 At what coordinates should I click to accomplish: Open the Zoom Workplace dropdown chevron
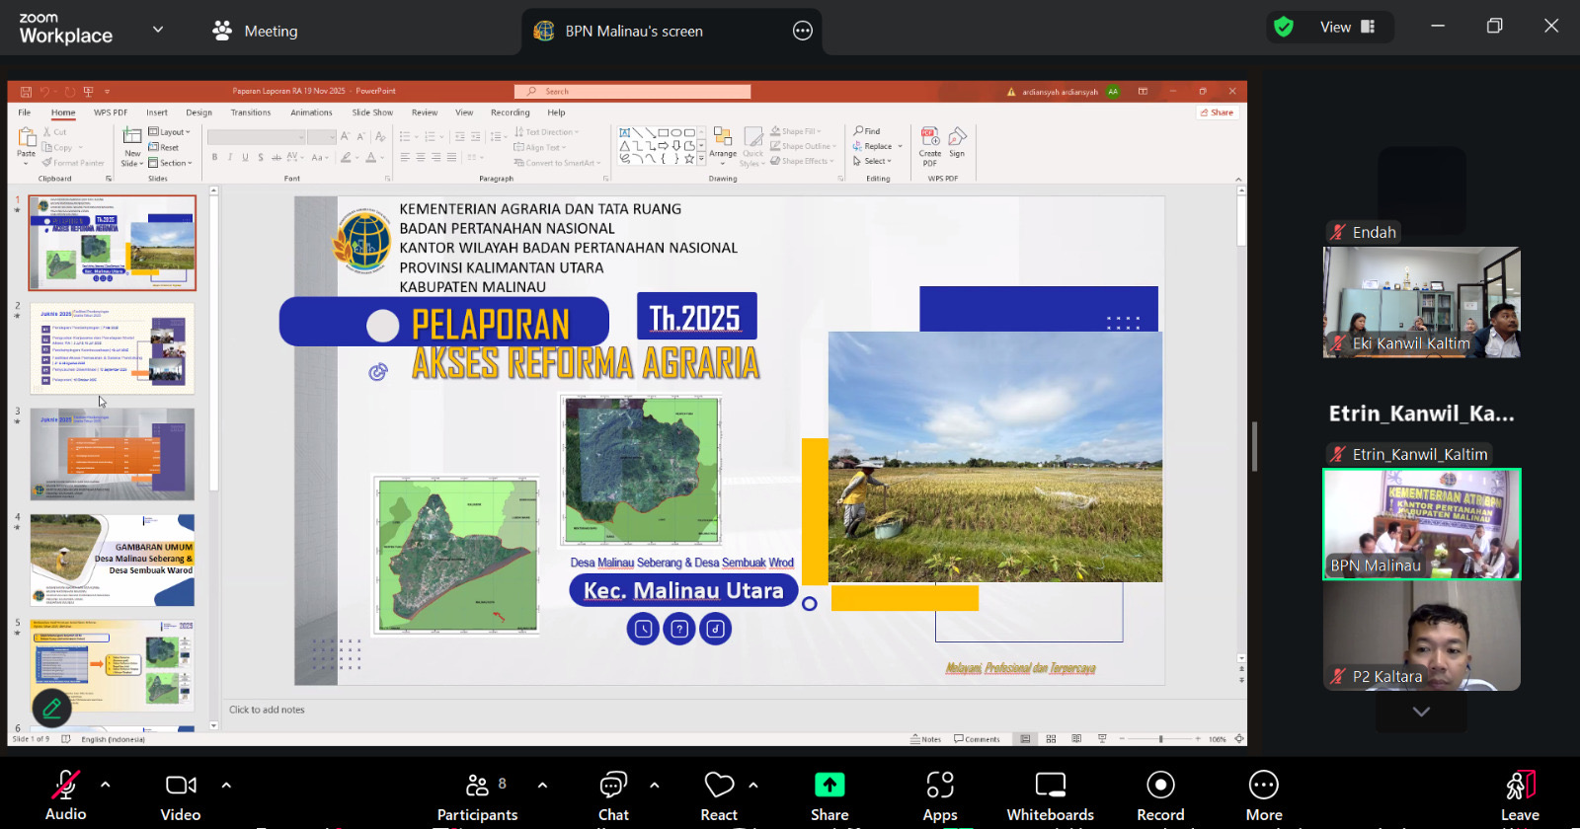pyautogui.click(x=158, y=30)
